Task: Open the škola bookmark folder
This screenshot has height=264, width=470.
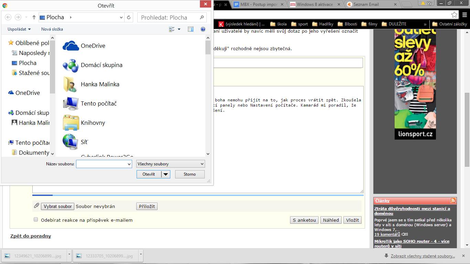Action: coord(278,24)
